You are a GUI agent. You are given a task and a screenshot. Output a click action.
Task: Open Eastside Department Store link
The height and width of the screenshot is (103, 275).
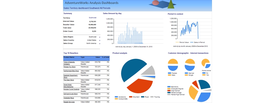point(70,76)
